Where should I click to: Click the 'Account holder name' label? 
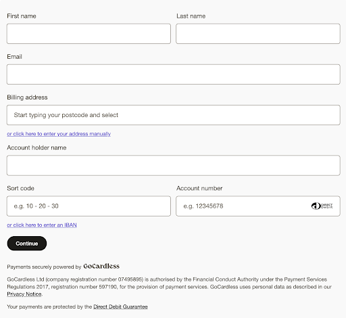coord(36,147)
